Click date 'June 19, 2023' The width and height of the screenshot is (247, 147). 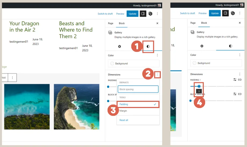tap(38, 42)
